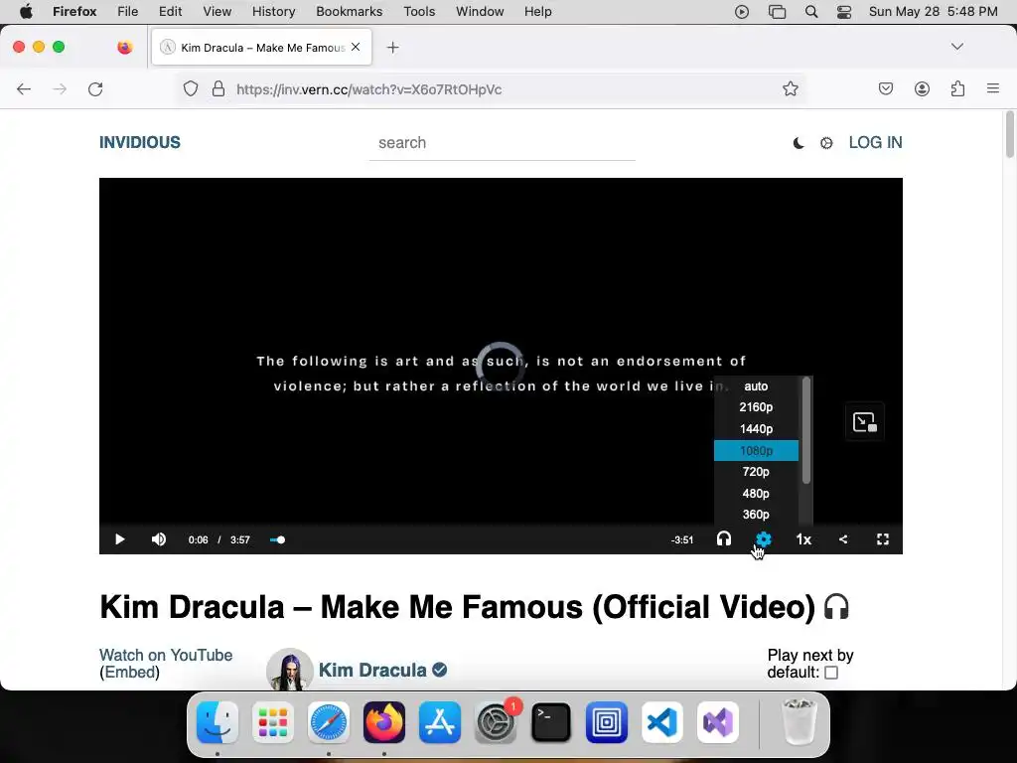Viewport: 1017px width, 763px height.
Task: Expand the list all tabs chevron
Action: [957, 47]
